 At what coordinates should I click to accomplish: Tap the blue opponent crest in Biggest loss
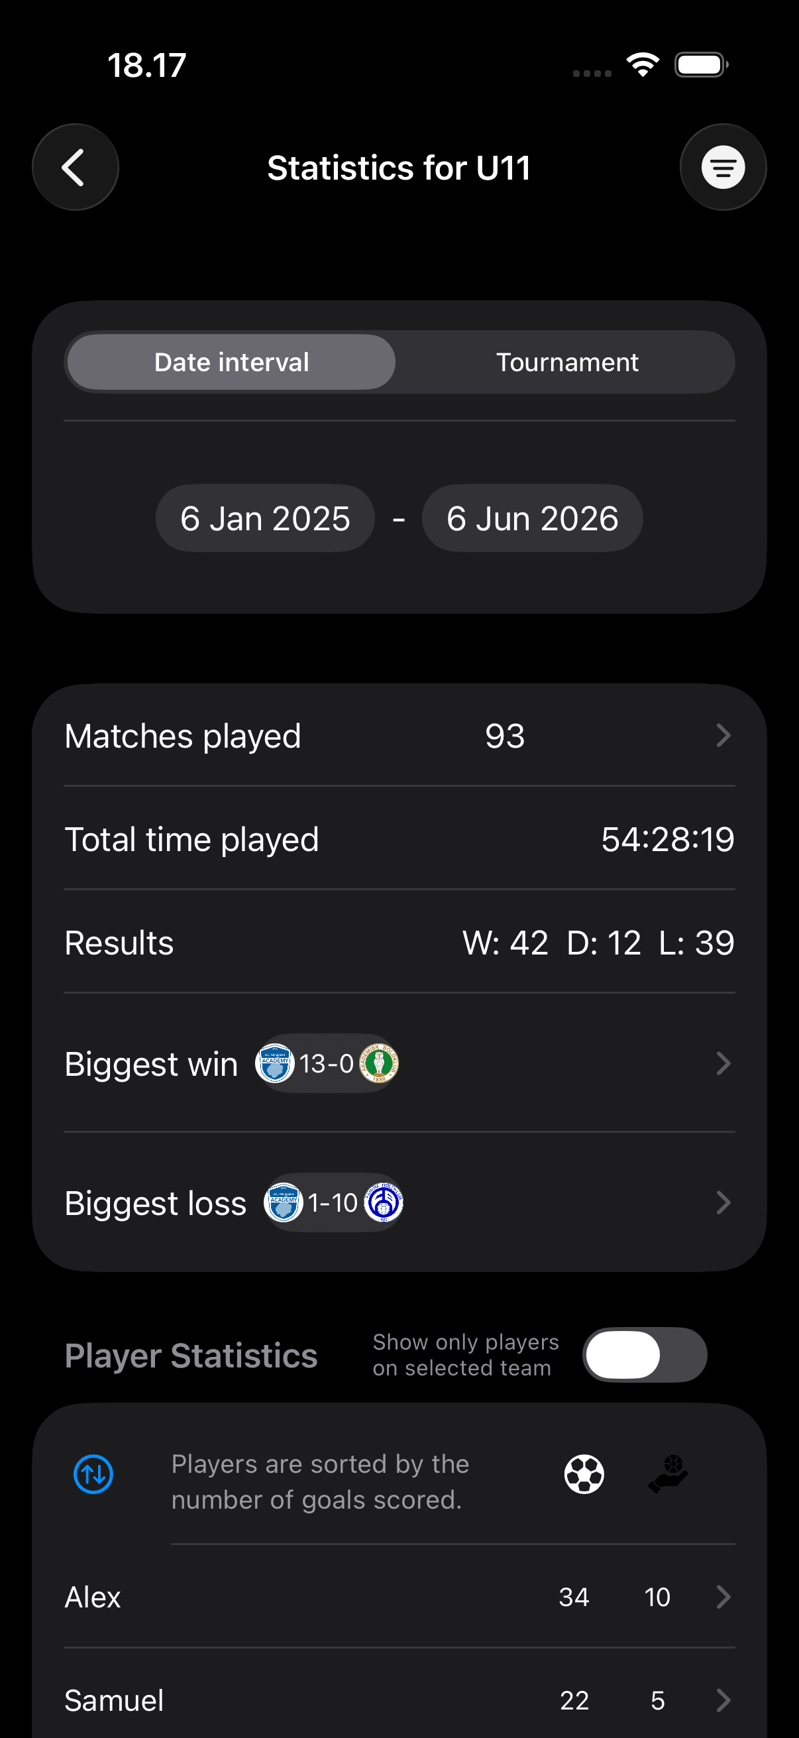coord(384,1202)
